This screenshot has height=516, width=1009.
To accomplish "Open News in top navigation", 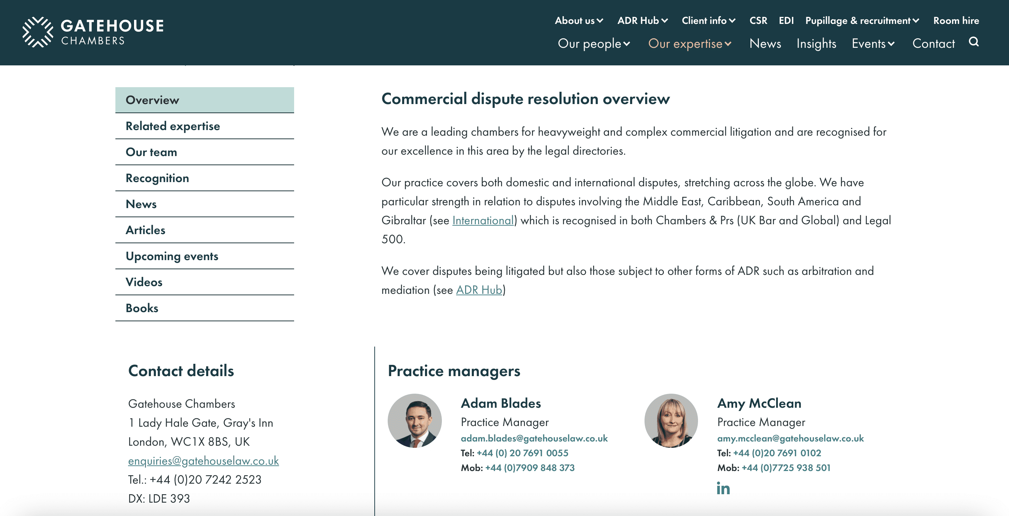I will [765, 44].
